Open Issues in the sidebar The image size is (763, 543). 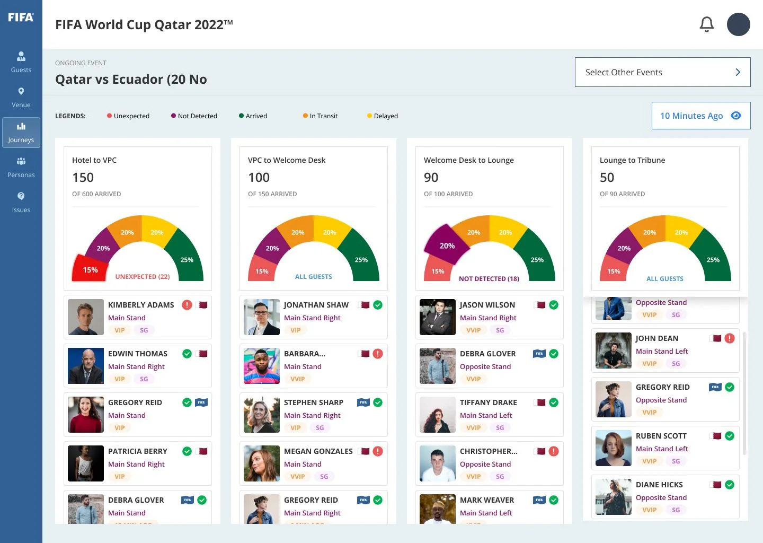[x=21, y=203]
